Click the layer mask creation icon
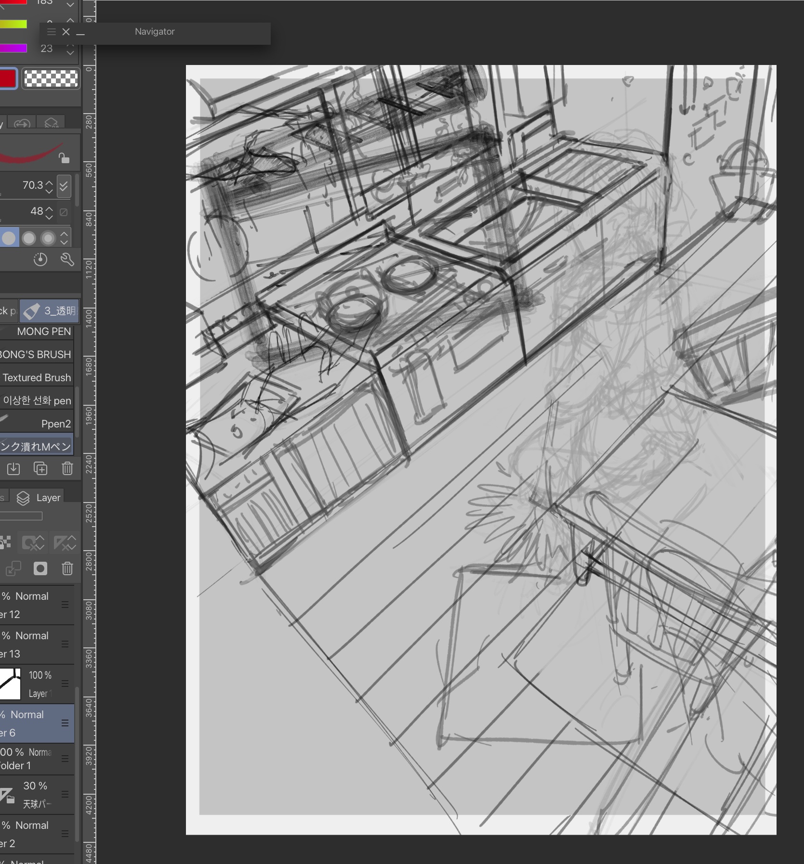This screenshot has width=804, height=864. pos(40,568)
